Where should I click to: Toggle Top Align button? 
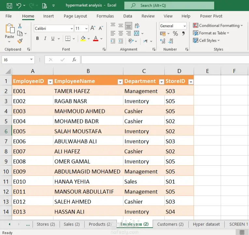(113, 25)
